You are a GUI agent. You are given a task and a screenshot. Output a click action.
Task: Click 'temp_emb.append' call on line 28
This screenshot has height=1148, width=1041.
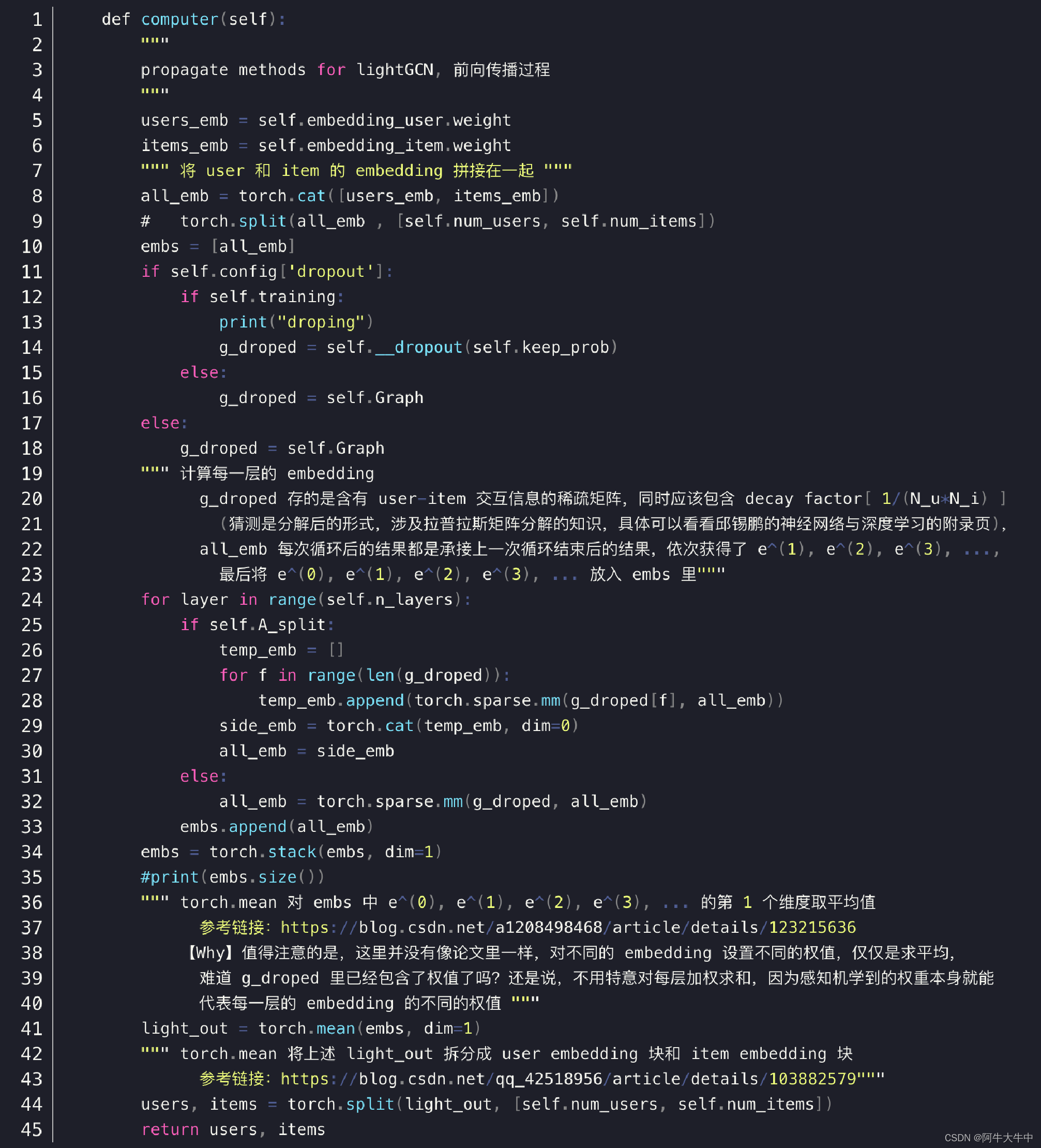(x=330, y=700)
